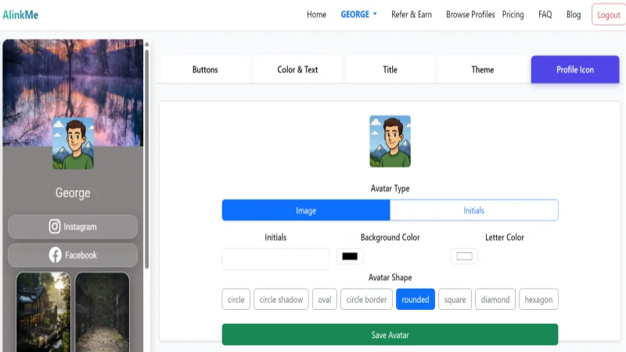Click the Initials text input field
Viewport: 626px width, 352px height.
pyautogui.click(x=275, y=259)
